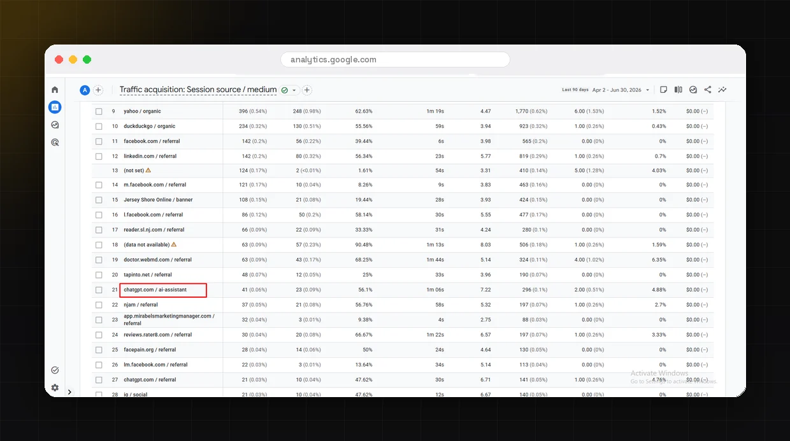The image size is (790, 441).
Task: Tick the checkbox for row 9 yahoo / organic
Action: [x=99, y=111]
